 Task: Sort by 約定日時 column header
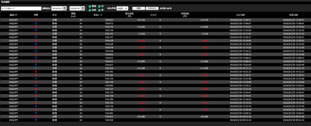pyautogui.click(x=293, y=15)
